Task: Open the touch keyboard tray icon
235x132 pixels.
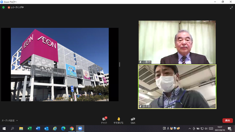Action: 211,129
